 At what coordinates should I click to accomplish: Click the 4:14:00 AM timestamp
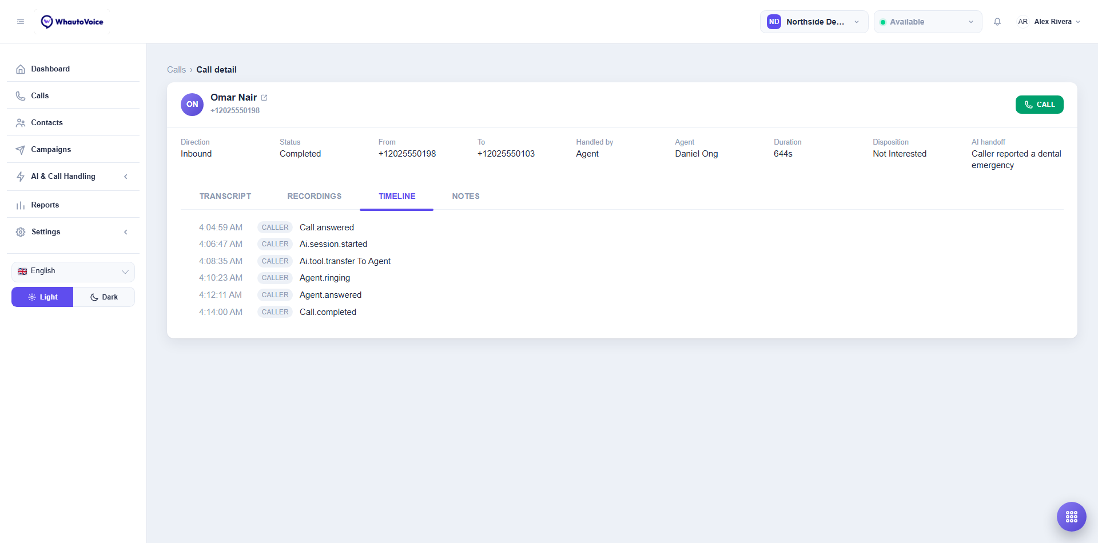coord(221,312)
